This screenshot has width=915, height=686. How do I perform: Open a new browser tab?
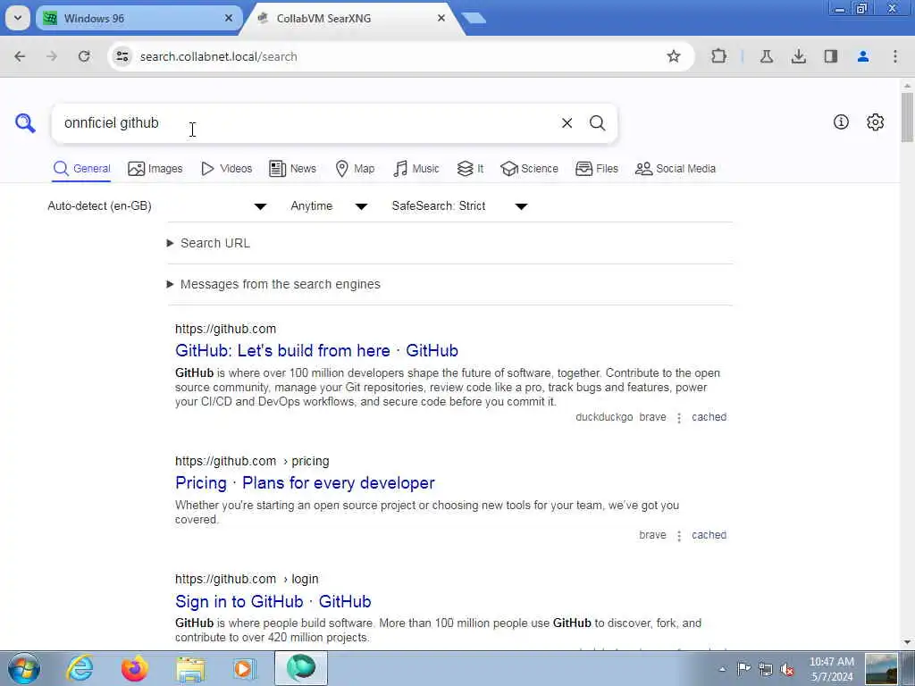(474, 18)
